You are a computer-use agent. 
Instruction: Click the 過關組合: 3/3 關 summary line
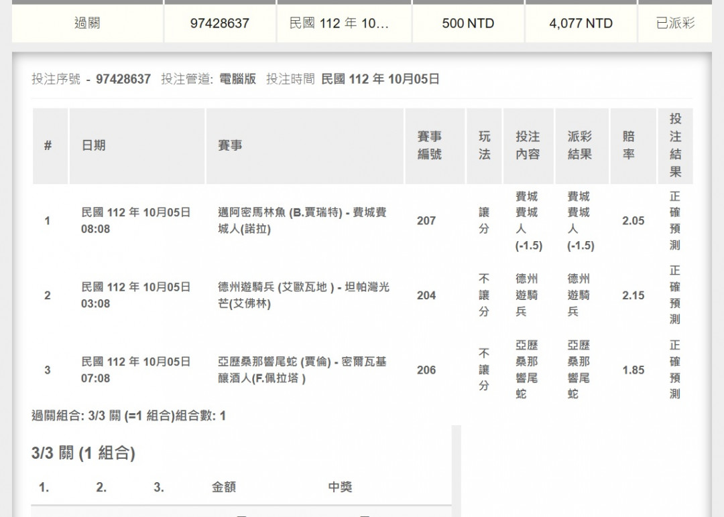[128, 416]
